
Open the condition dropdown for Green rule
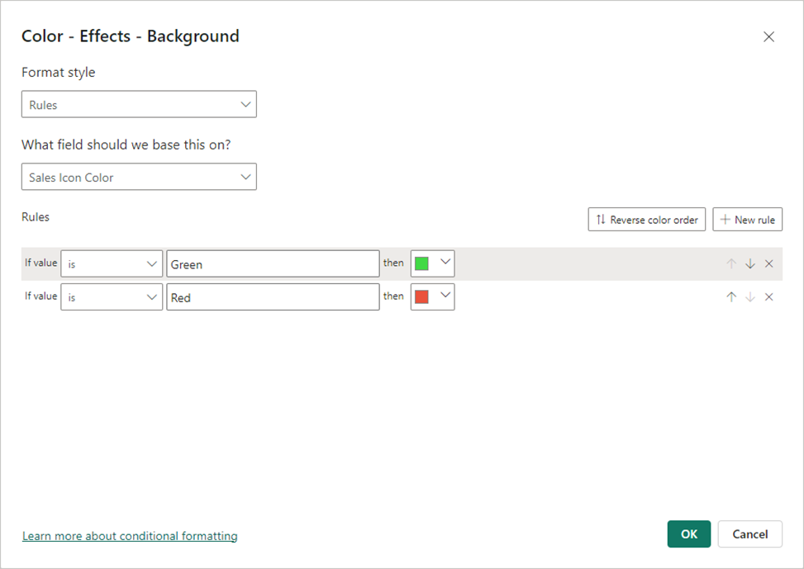tap(112, 264)
